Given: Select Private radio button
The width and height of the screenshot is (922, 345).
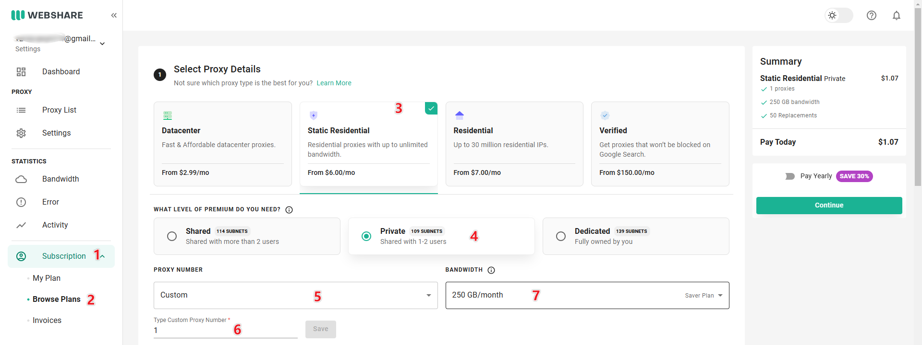Looking at the screenshot, I should coord(366,236).
